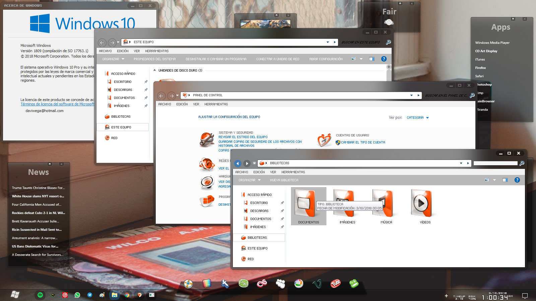Open Telegram from the taskbar
The height and width of the screenshot is (301, 536).
(90, 295)
